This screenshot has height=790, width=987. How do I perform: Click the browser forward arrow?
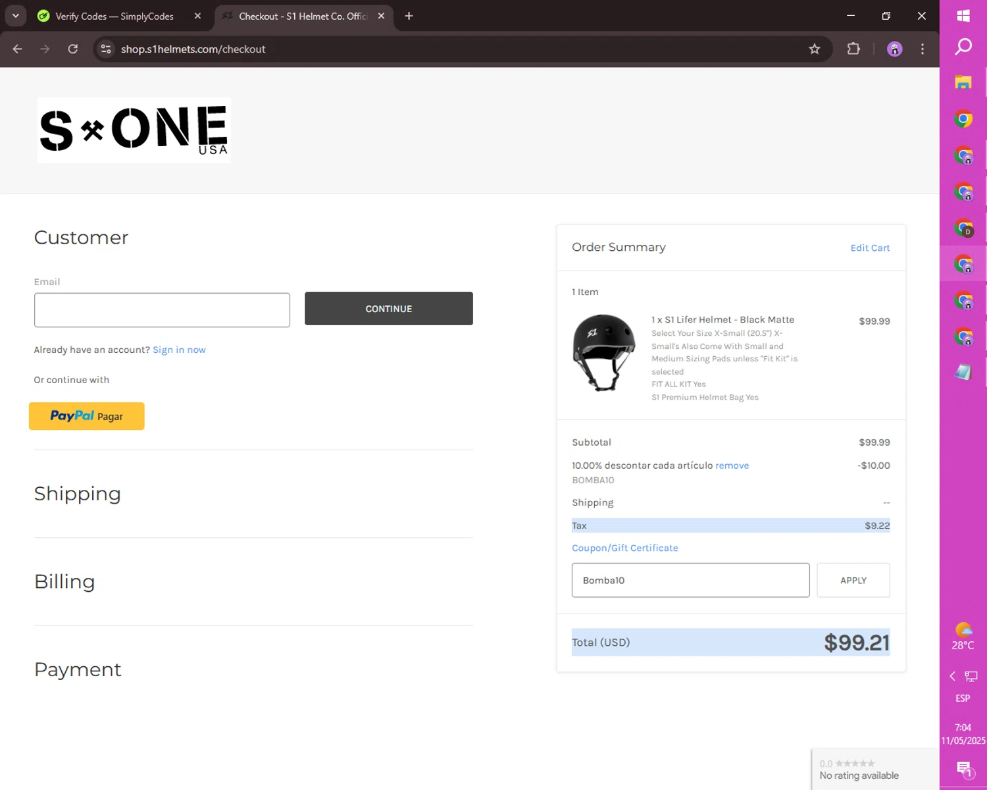[45, 49]
